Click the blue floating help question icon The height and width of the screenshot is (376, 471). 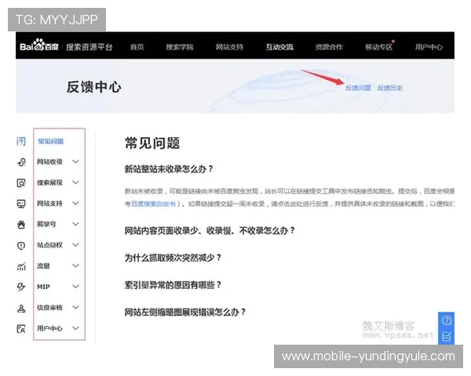click(x=447, y=320)
